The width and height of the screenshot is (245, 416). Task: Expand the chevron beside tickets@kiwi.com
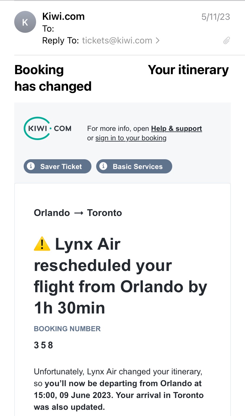pyautogui.click(x=158, y=40)
